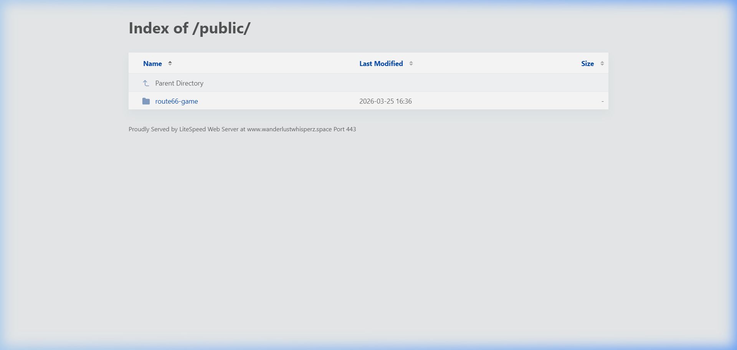Go up to the Parent Directory
Image resolution: width=737 pixels, height=350 pixels.
click(179, 83)
